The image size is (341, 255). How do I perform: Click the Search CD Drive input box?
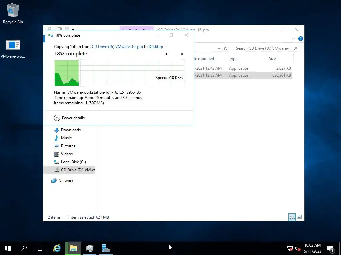266,48
